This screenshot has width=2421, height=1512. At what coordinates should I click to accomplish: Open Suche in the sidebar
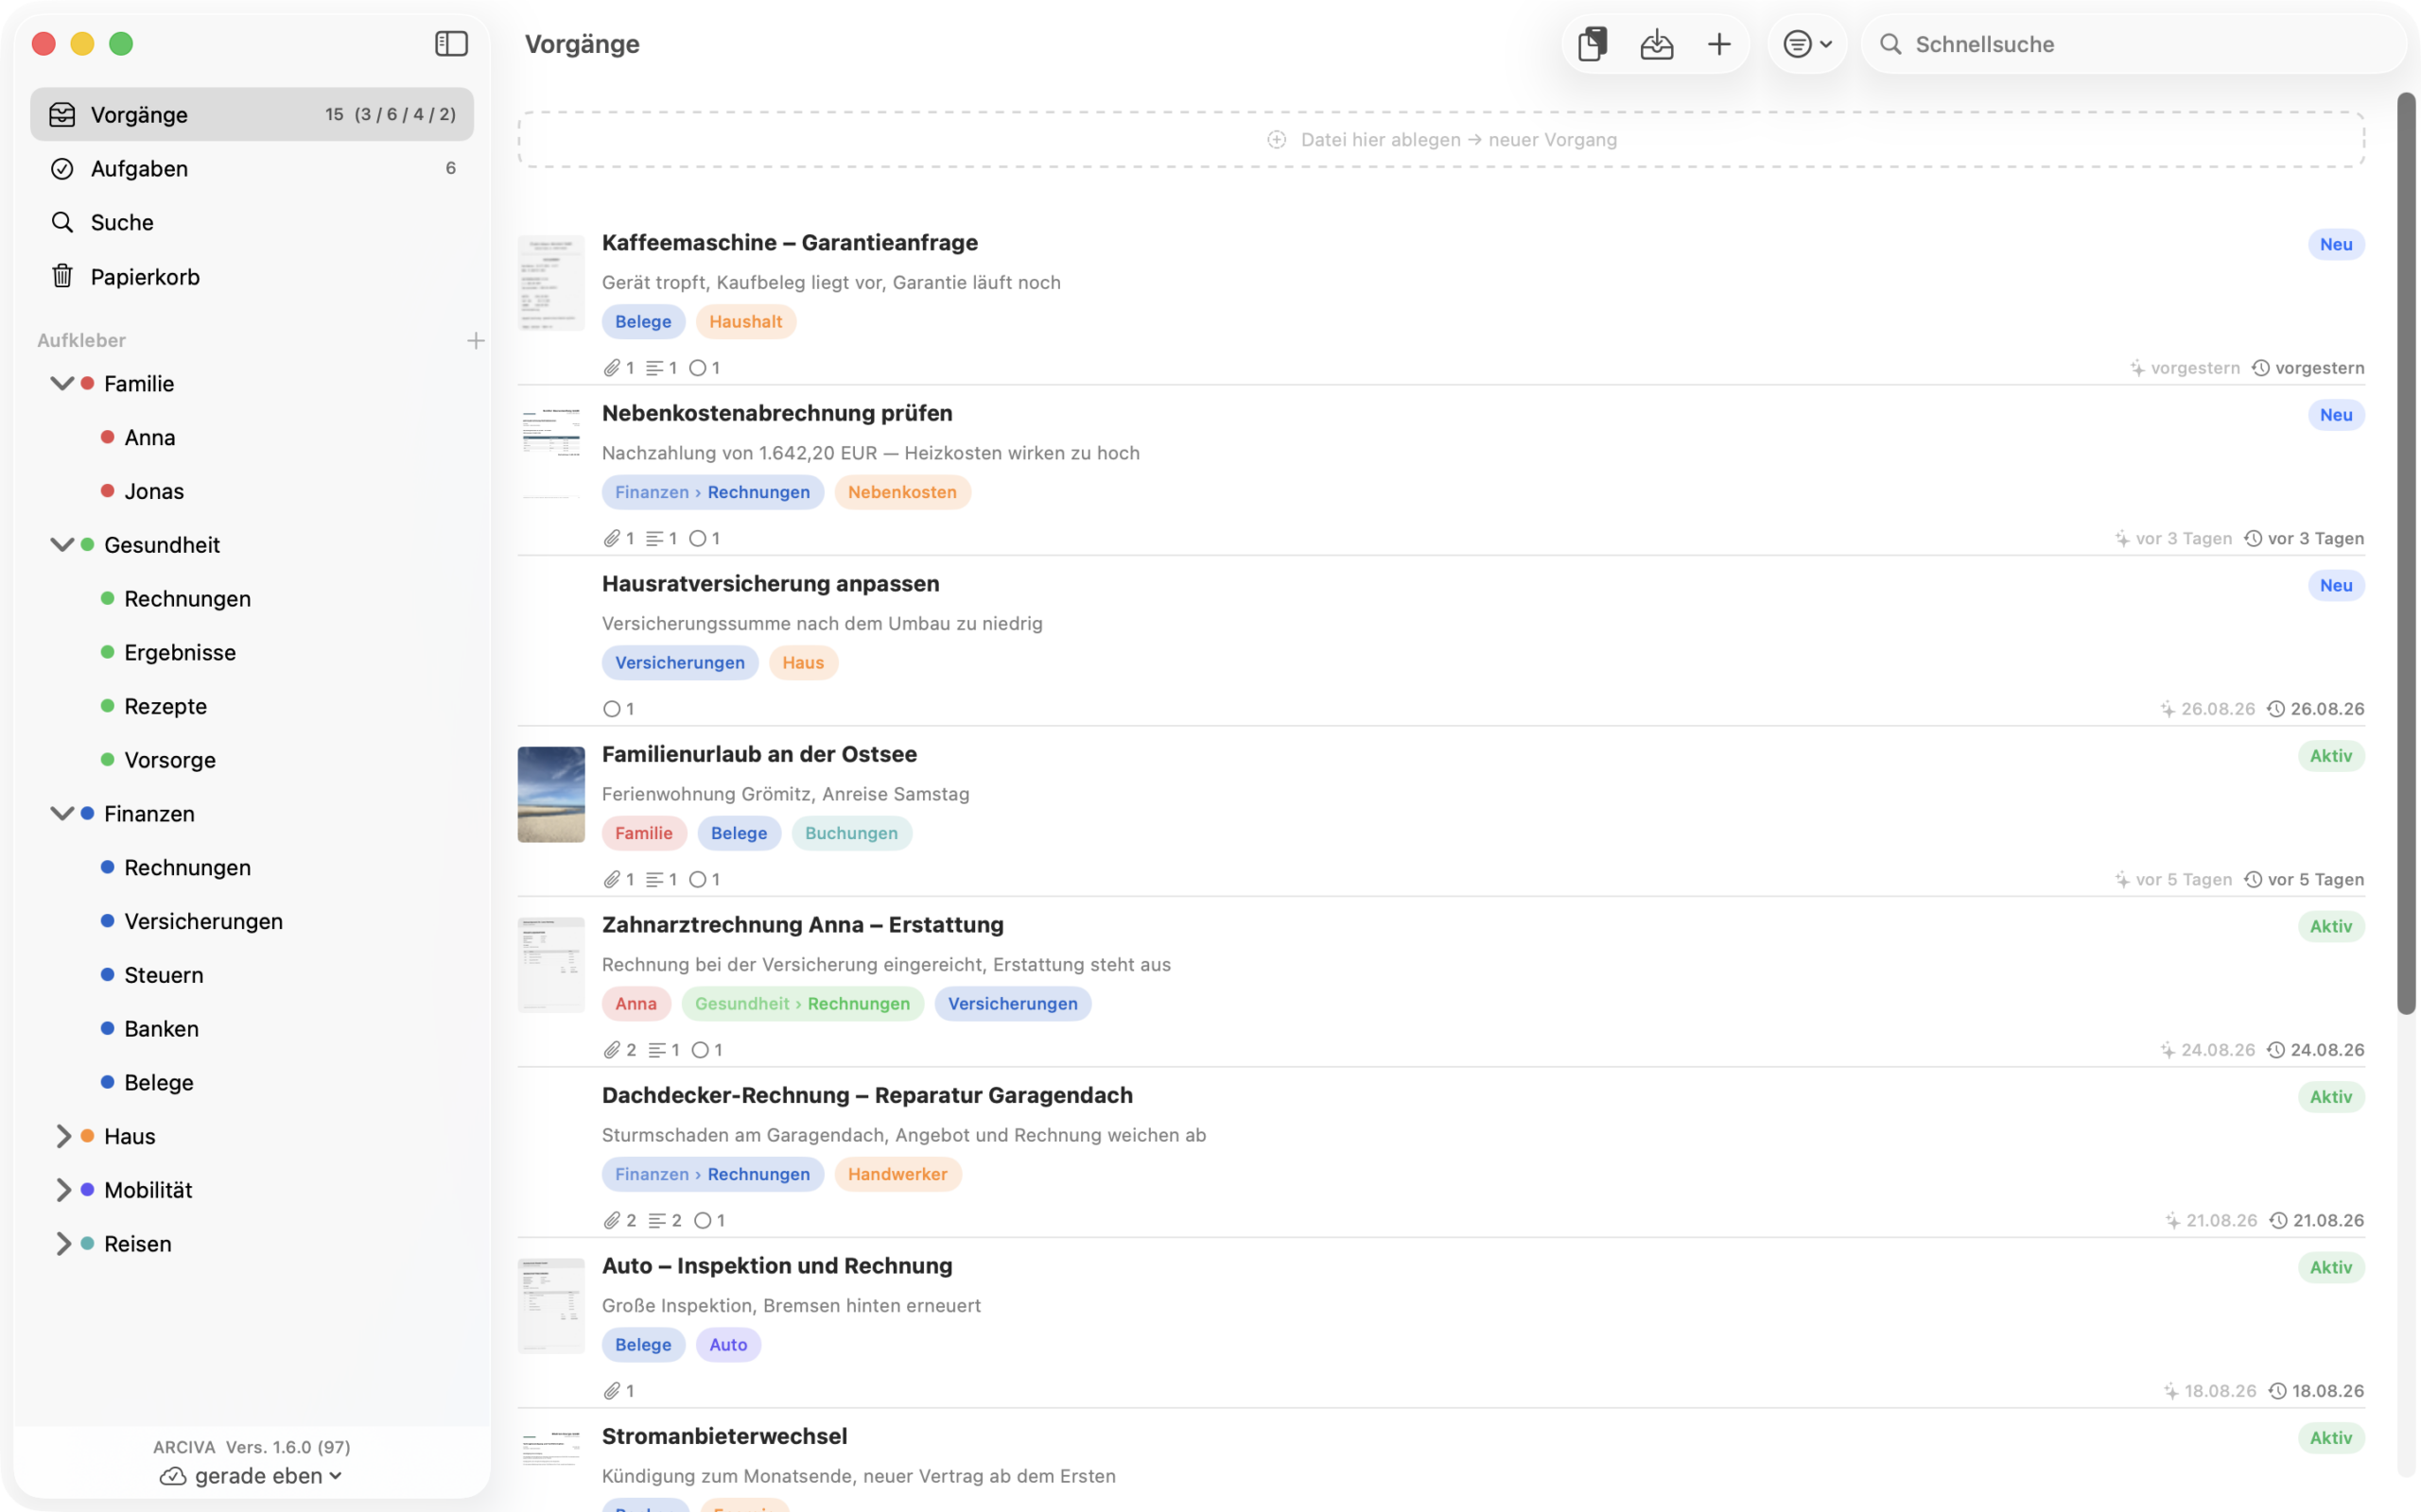click(253, 222)
